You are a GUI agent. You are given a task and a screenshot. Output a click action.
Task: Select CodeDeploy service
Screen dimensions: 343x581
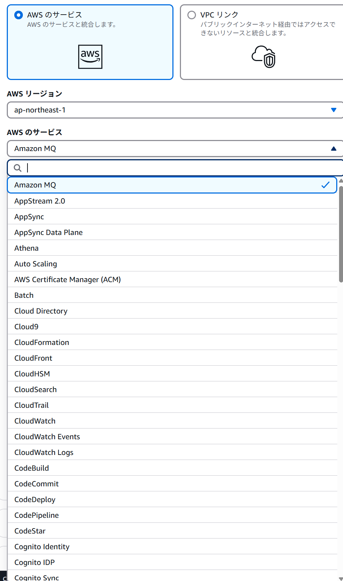172,500
